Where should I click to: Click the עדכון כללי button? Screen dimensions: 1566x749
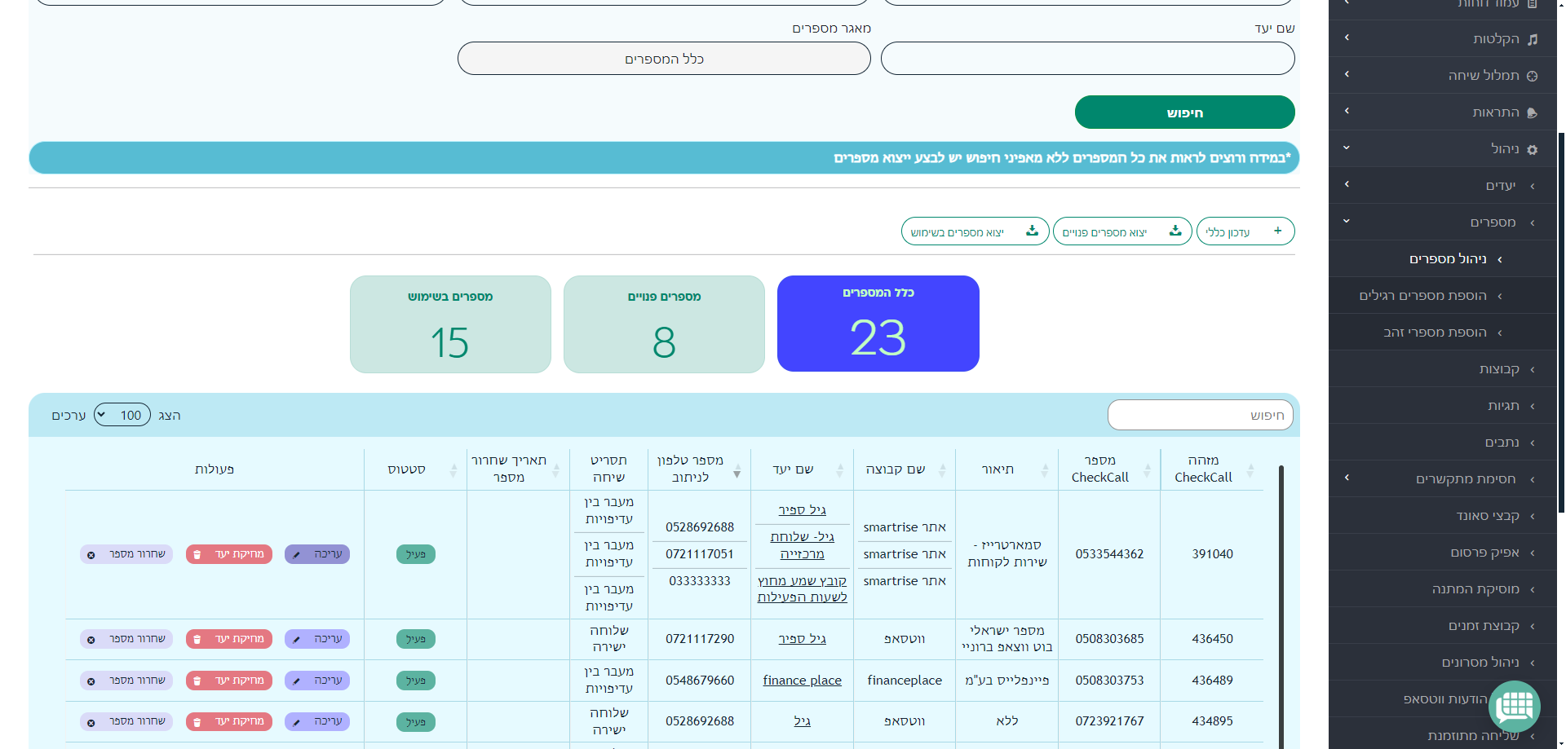[x=1245, y=231]
